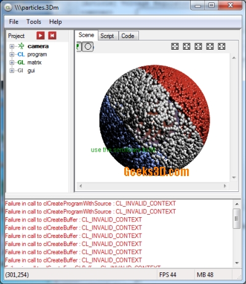Click the green GL icon beside matrix

point(21,63)
